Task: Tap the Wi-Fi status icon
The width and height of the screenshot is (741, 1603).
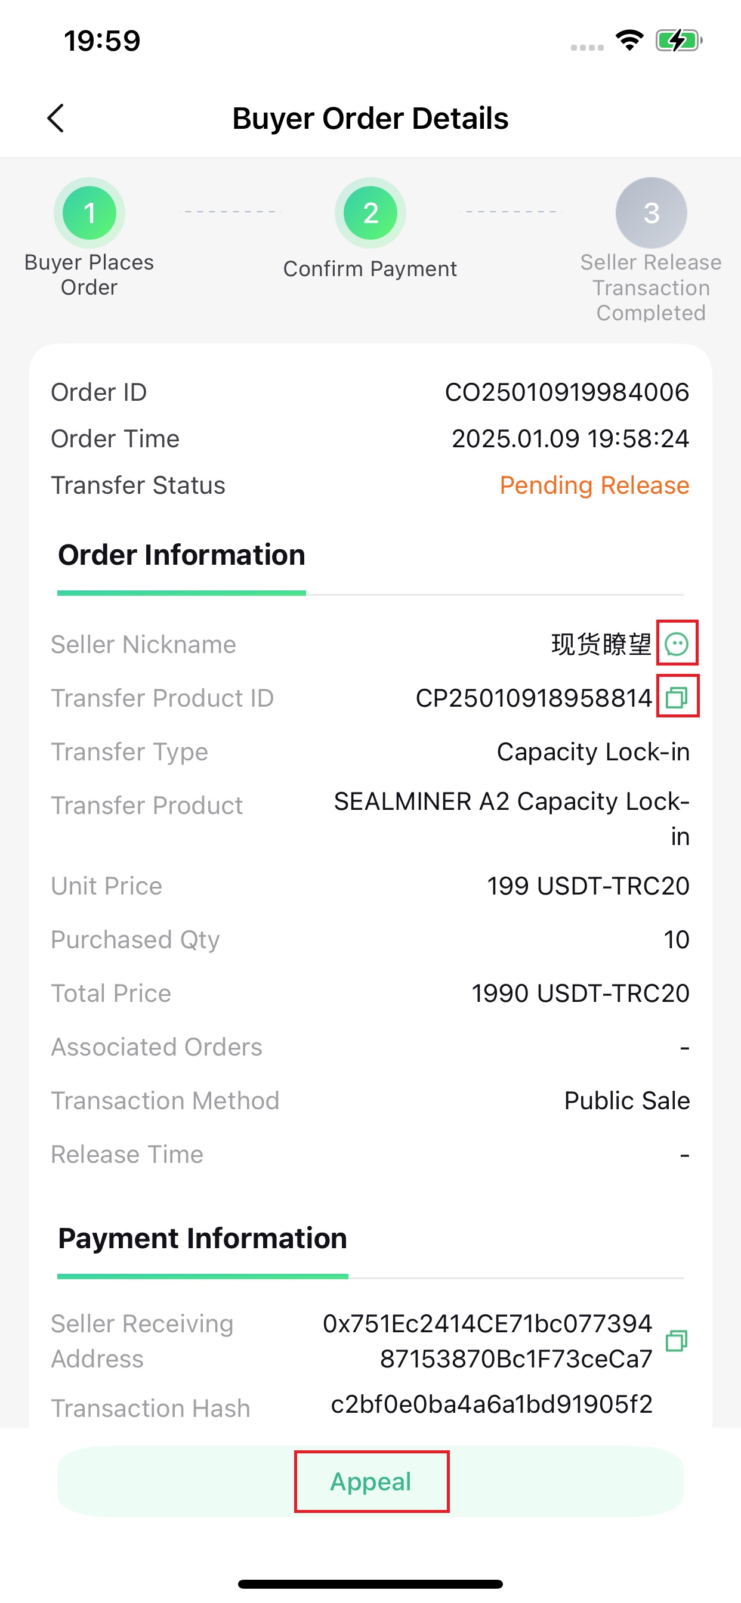Action: tap(629, 41)
